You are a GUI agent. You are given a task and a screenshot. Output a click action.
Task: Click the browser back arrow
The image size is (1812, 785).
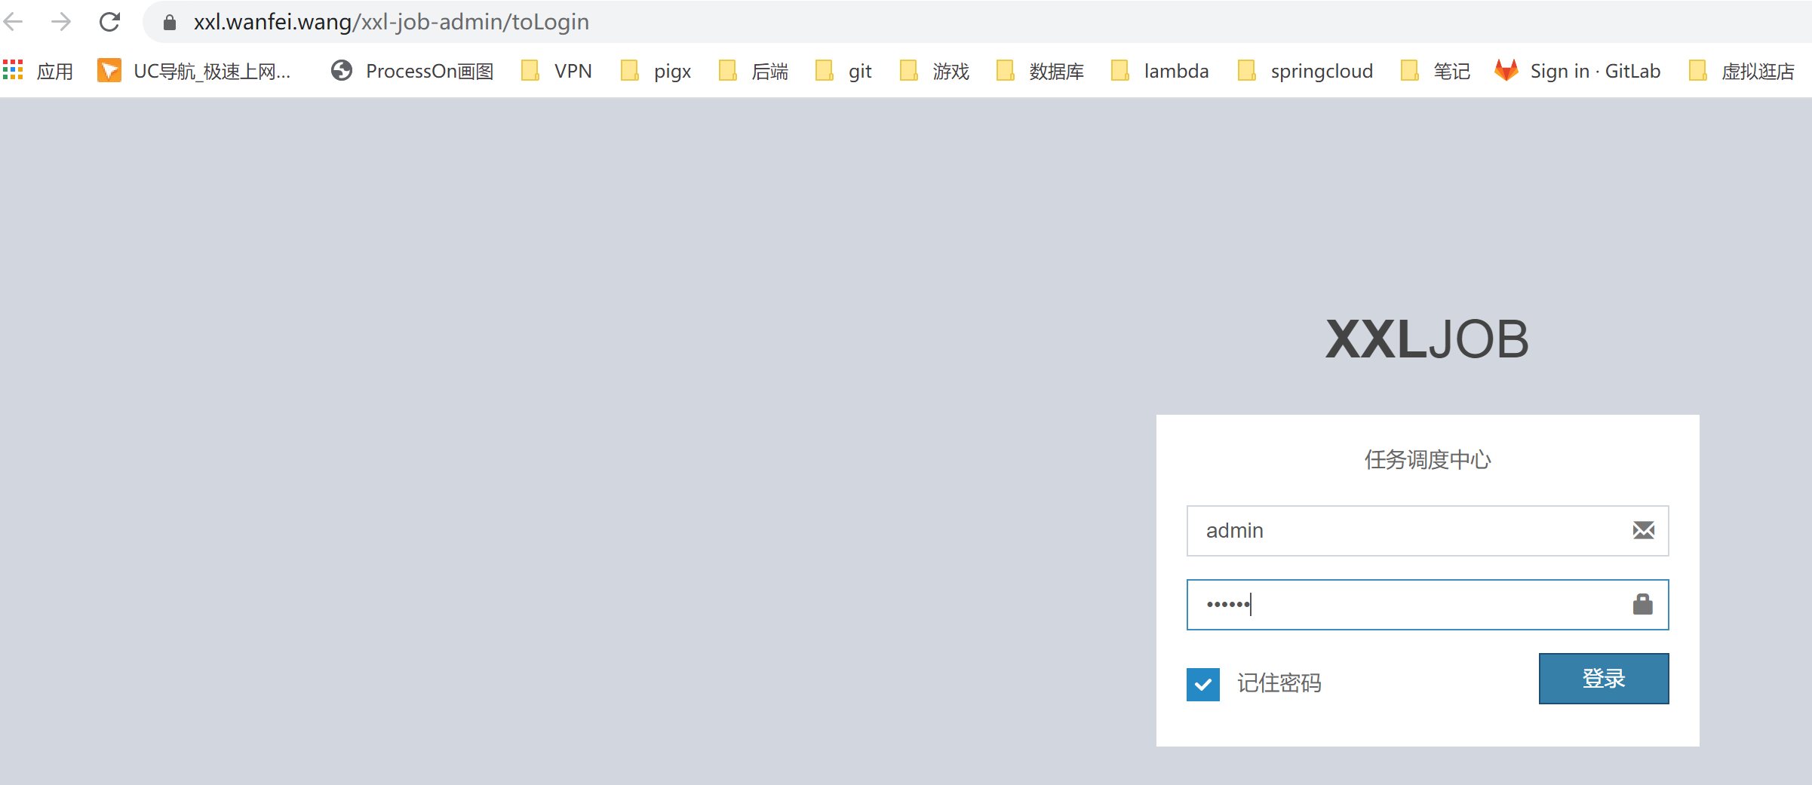[x=14, y=22]
